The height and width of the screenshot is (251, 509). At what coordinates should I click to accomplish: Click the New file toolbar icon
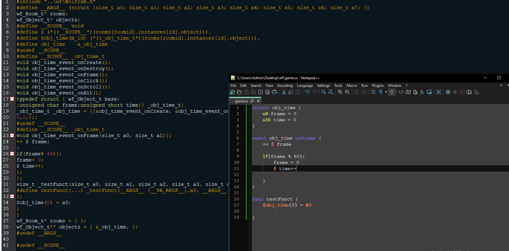tap(232, 92)
